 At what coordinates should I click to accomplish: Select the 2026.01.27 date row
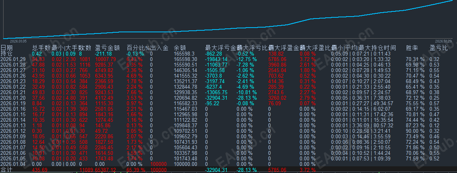[13, 70]
